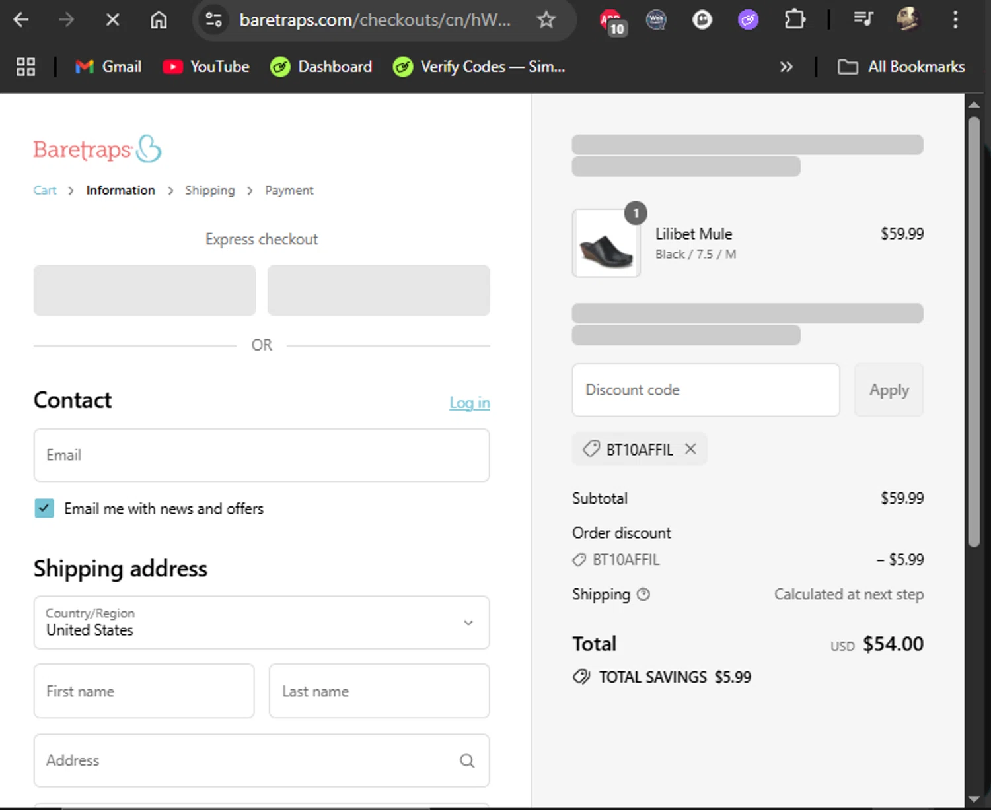The image size is (991, 810).
Task: Open the Country/Region dropdown
Action: coord(262,623)
